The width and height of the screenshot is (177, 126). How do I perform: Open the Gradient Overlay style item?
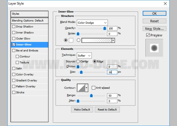(27, 80)
